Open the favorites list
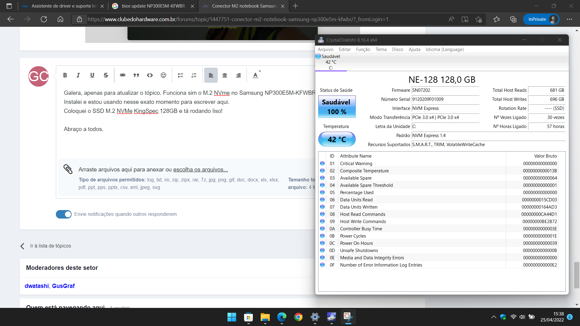Viewport: 580px width, 326px height. [497, 19]
